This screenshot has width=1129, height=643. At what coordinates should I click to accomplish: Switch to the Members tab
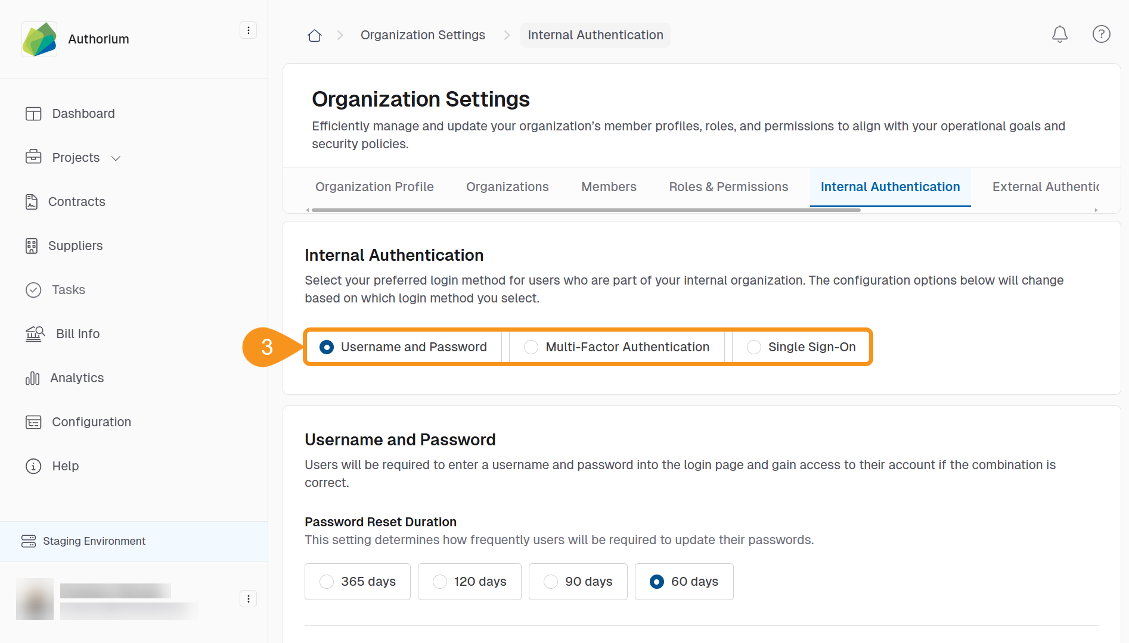(x=609, y=187)
